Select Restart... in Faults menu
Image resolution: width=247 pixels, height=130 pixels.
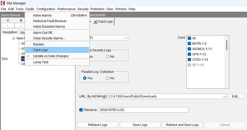pos(57,44)
